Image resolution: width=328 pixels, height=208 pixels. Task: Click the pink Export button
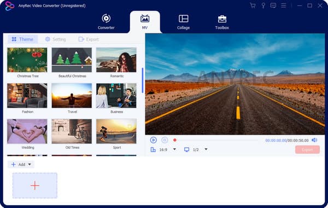pos(307,149)
